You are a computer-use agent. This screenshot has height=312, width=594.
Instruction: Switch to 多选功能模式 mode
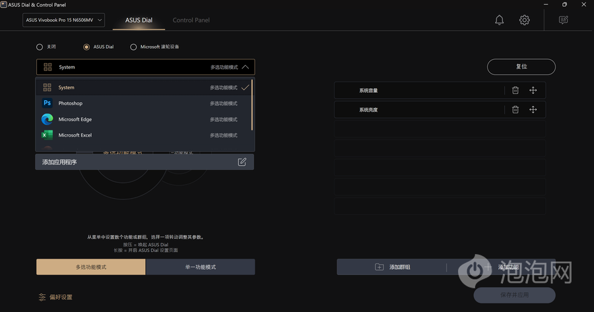(91, 267)
